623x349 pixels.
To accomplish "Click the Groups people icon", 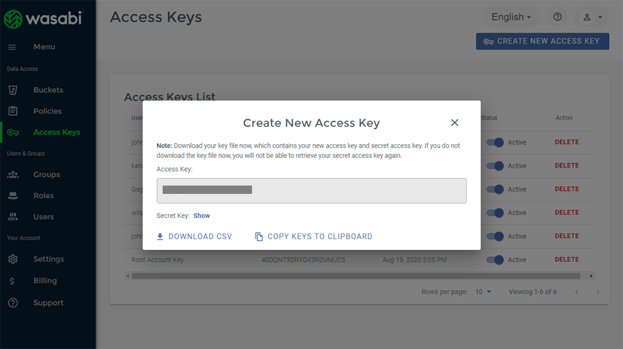I will pyautogui.click(x=12, y=174).
